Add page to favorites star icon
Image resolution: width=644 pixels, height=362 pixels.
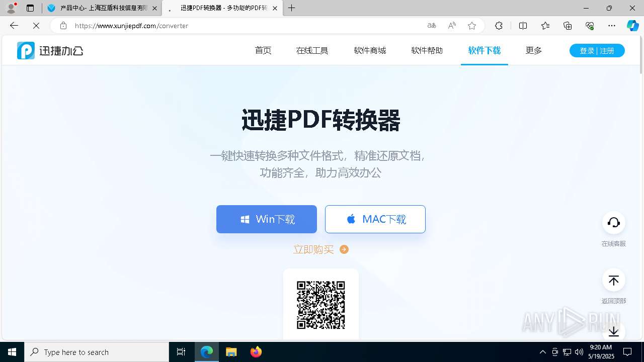pos(472,26)
